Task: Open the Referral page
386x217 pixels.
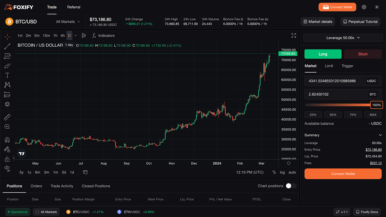Action: [x=73, y=7]
